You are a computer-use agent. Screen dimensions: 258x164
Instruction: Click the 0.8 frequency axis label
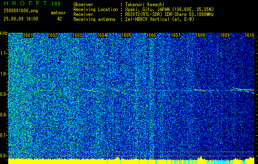click(3, 115)
